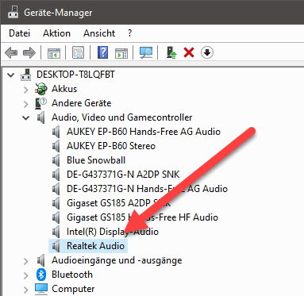This screenshot has width=304, height=296.
Task: Select AUKEY EP-B60 Hands-Free AG Audio
Action: tap(144, 132)
